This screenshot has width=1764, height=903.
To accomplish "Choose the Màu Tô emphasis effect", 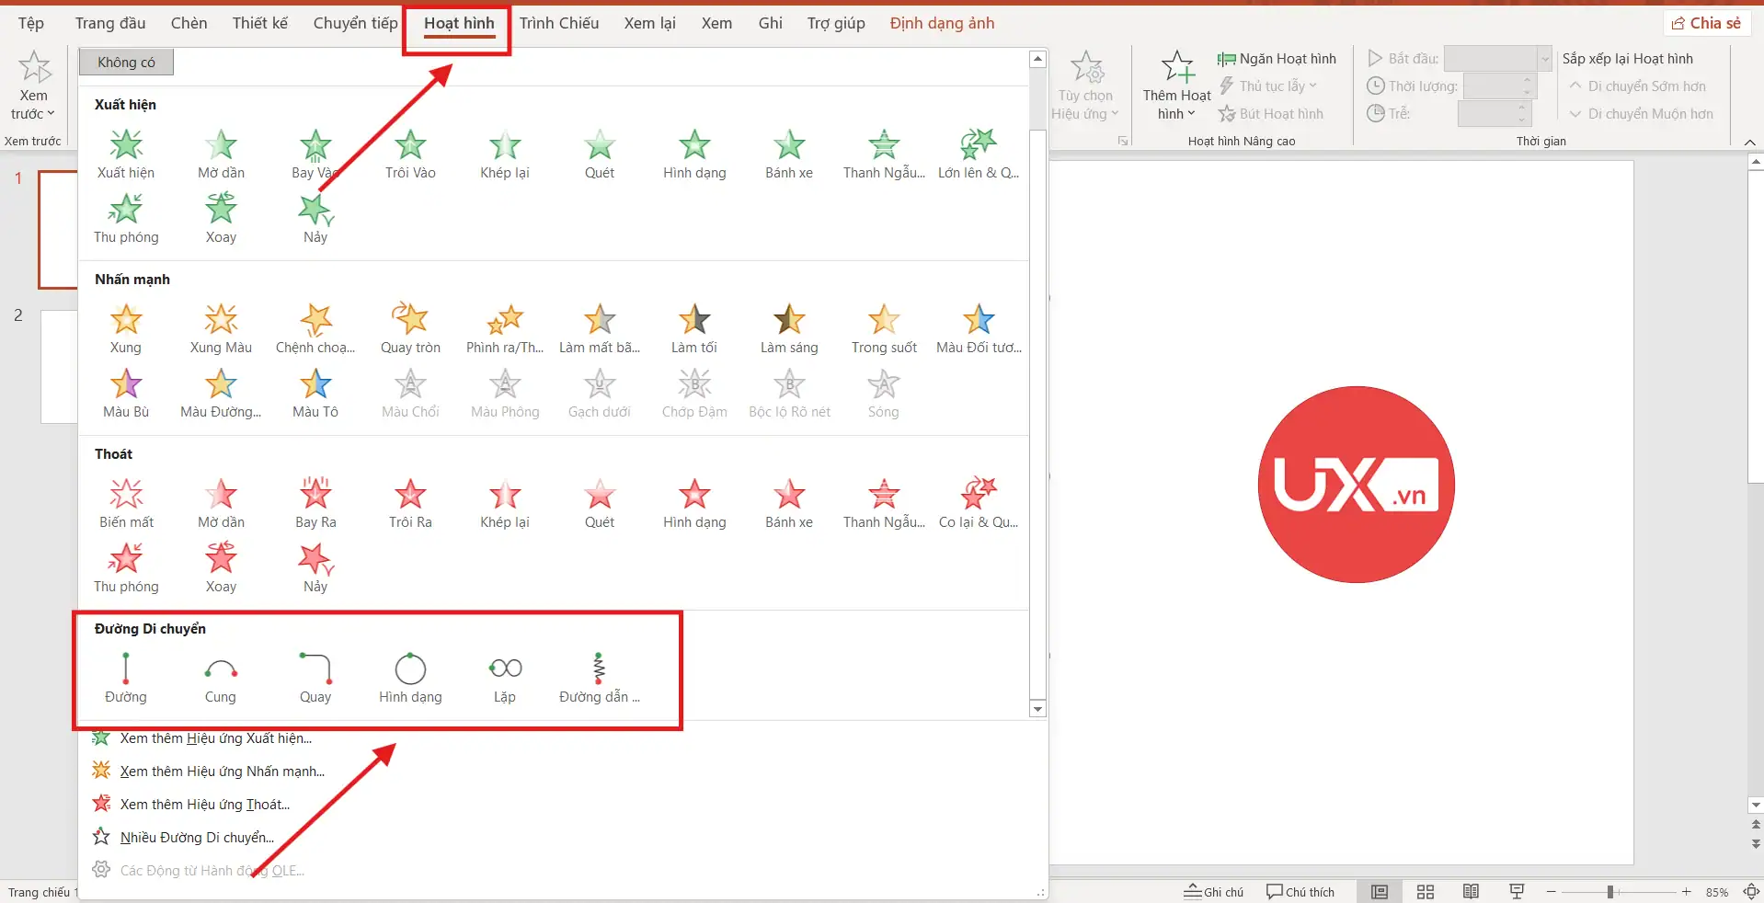I will [315, 394].
